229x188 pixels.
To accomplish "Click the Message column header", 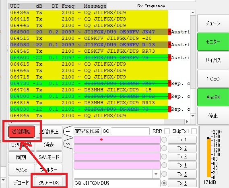I will 95,6.
